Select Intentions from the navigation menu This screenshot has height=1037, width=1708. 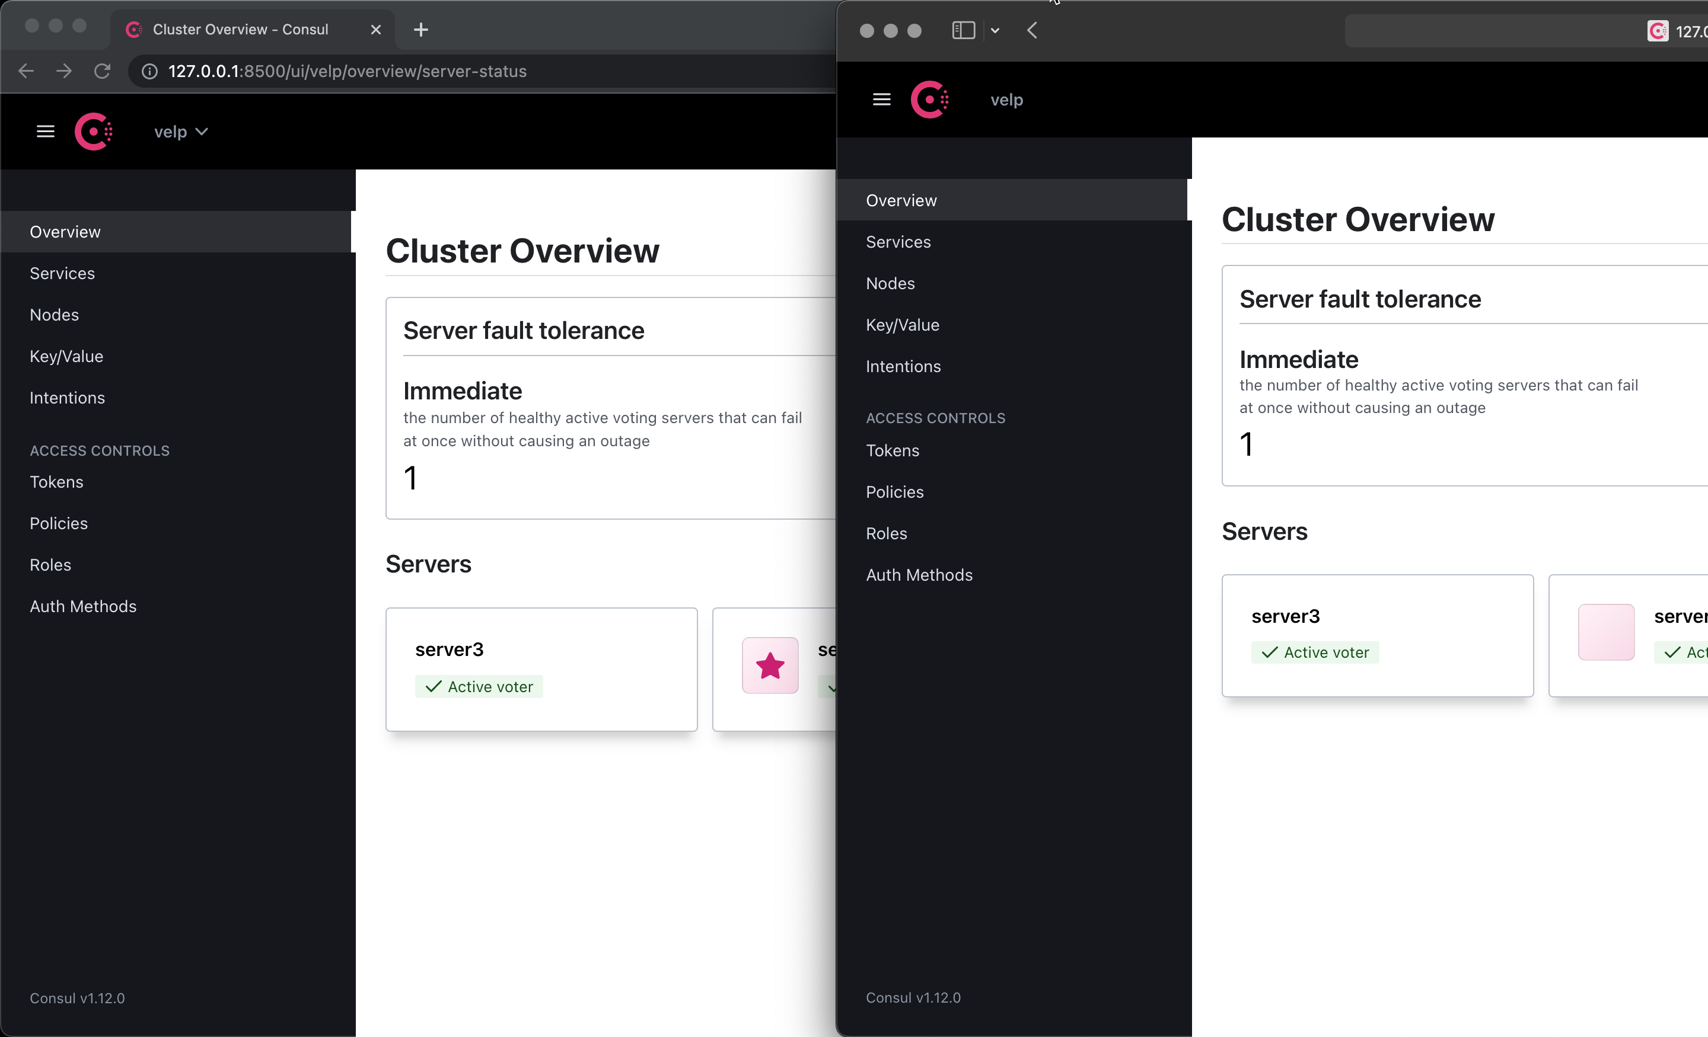66,397
